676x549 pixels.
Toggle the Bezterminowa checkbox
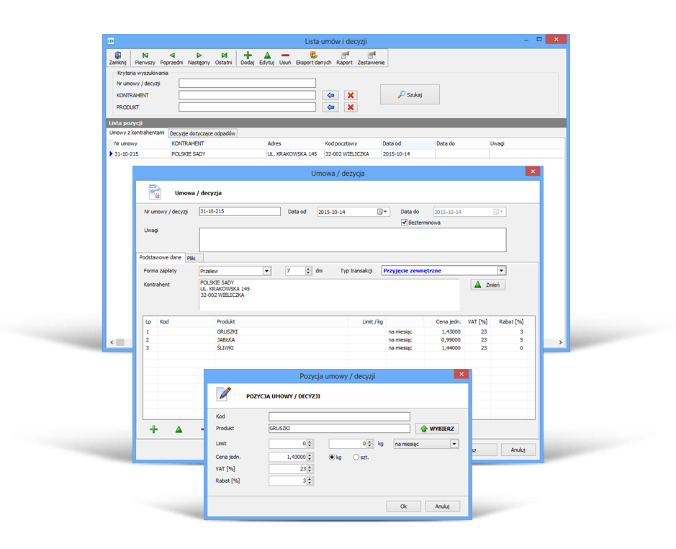point(405,223)
